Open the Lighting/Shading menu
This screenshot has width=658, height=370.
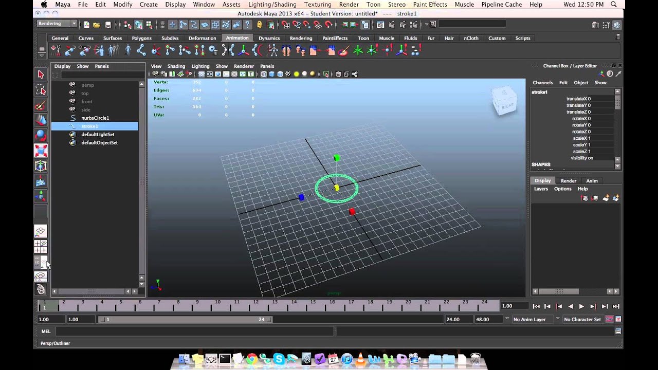[272, 4]
